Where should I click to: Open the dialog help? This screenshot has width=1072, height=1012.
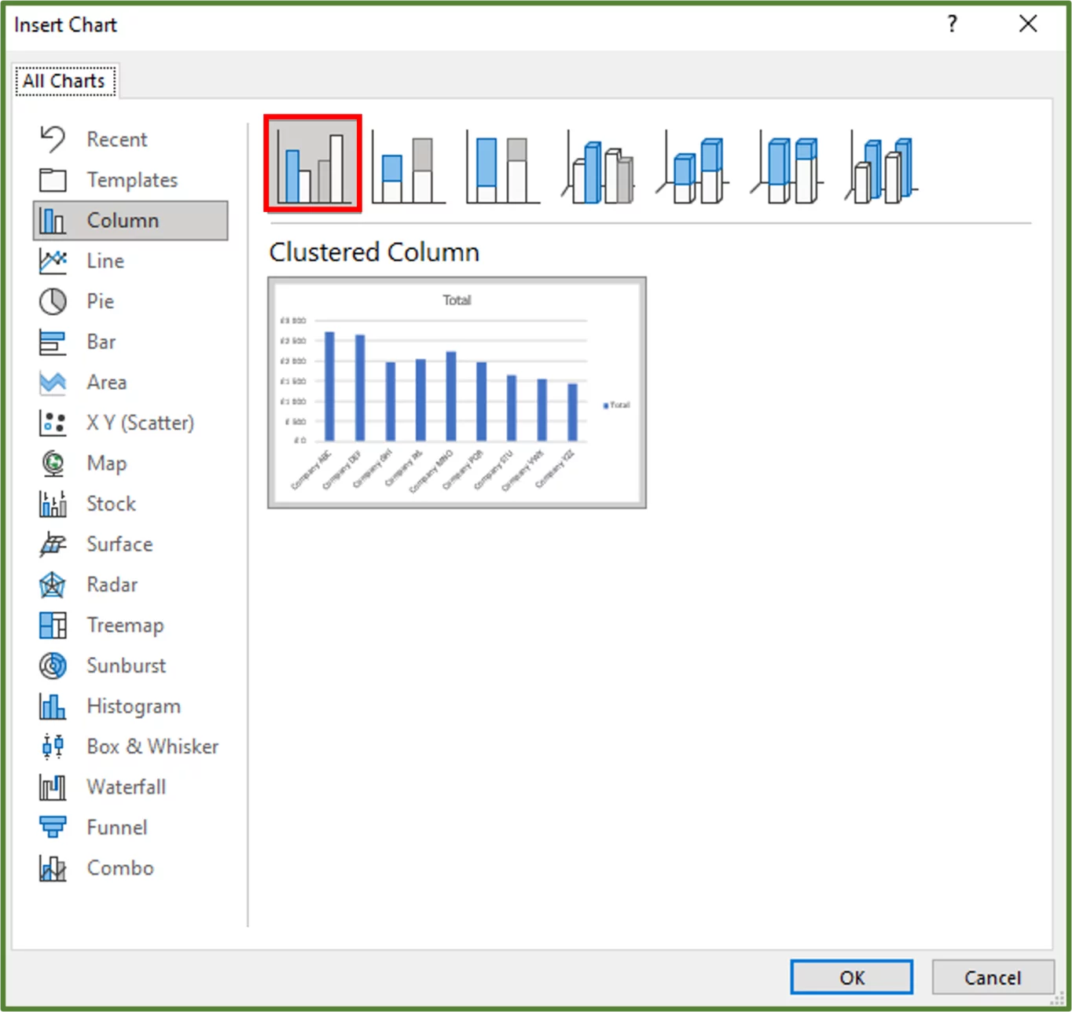click(952, 24)
